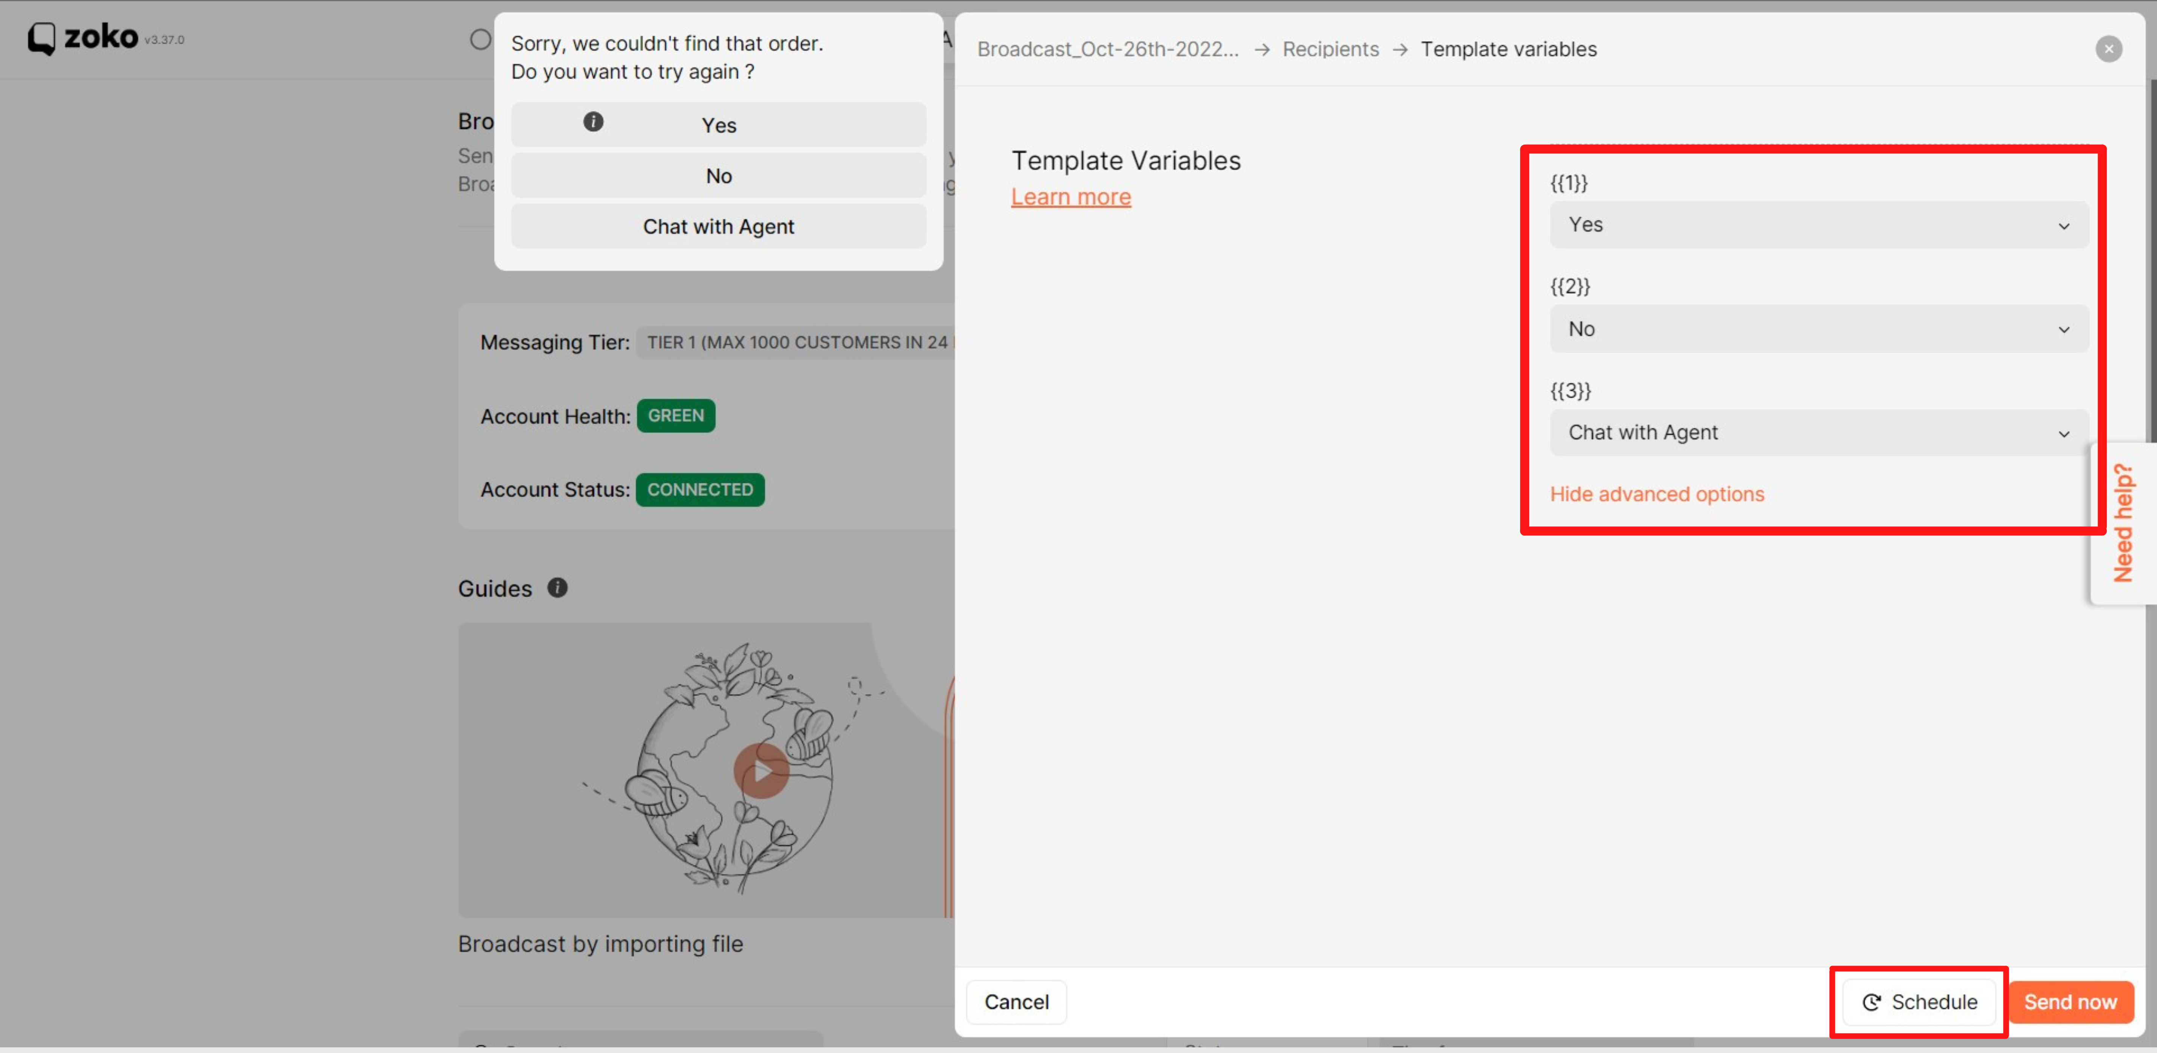The image size is (2157, 1053).
Task: Click Hide advanced options
Action: pyautogui.click(x=1656, y=494)
